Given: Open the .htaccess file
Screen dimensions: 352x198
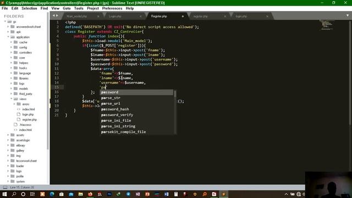Looking at the screenshot, I should coord(25,125).
